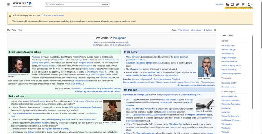
Task: Open the Chinchaga fire link
Action: (x=175, y=124)
